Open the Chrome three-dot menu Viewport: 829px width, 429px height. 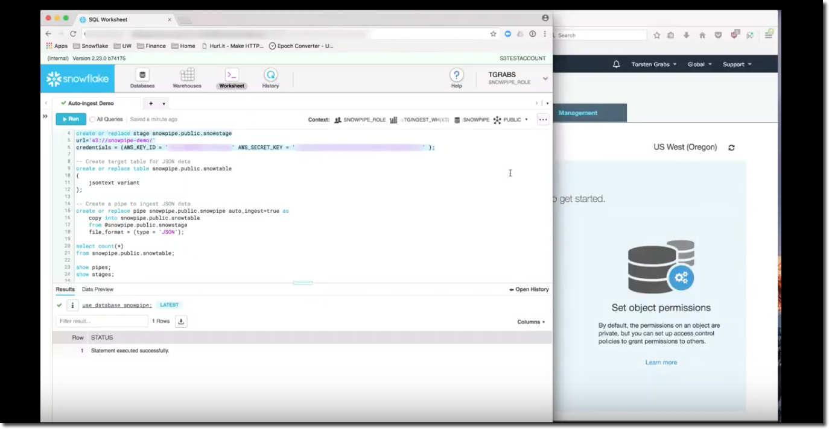point(545,34)
